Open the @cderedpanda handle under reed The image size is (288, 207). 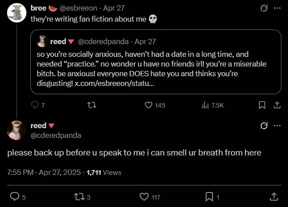pos(55,136)
